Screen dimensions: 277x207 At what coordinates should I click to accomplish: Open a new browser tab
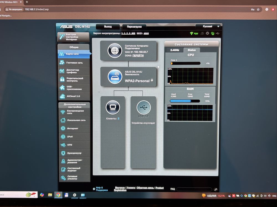pos(27,2)
